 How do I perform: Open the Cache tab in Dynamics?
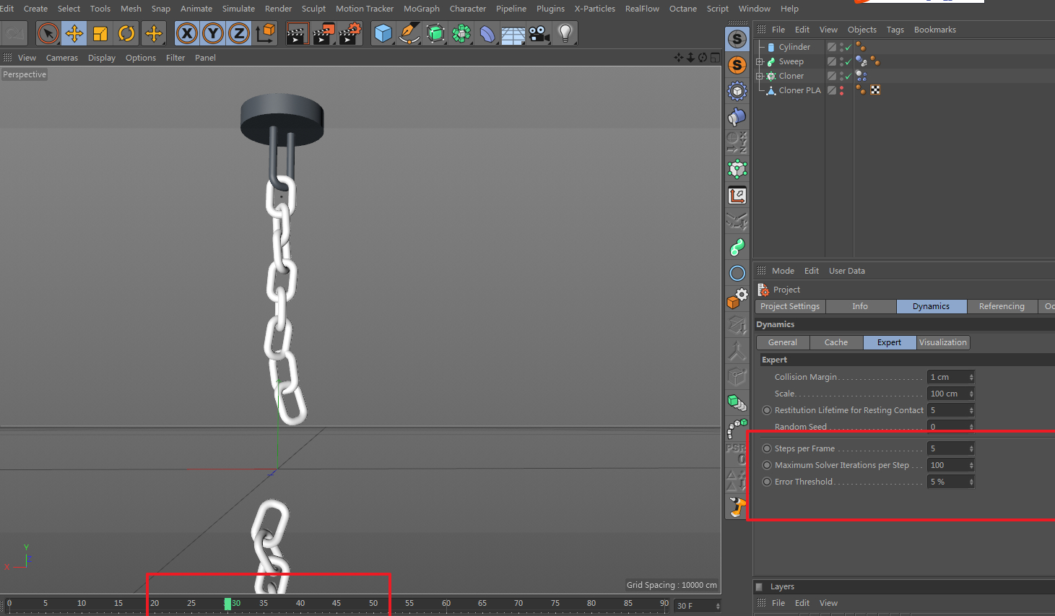(835, 342)
